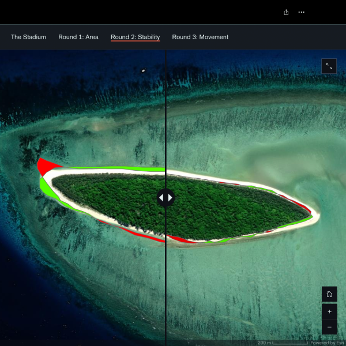This screenshot has height=346, width=346.
Task: Click the red erosion patch at island's western tip
Action: click(44, 167)
